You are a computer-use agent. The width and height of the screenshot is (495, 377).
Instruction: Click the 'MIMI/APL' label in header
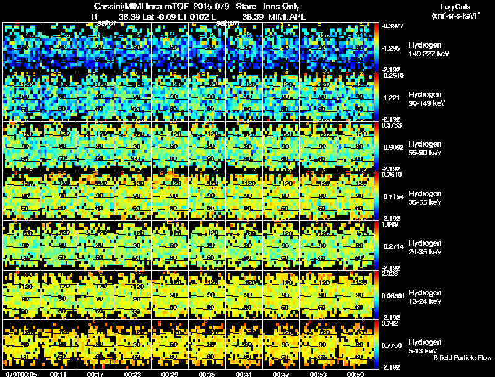tap(286, 17)
